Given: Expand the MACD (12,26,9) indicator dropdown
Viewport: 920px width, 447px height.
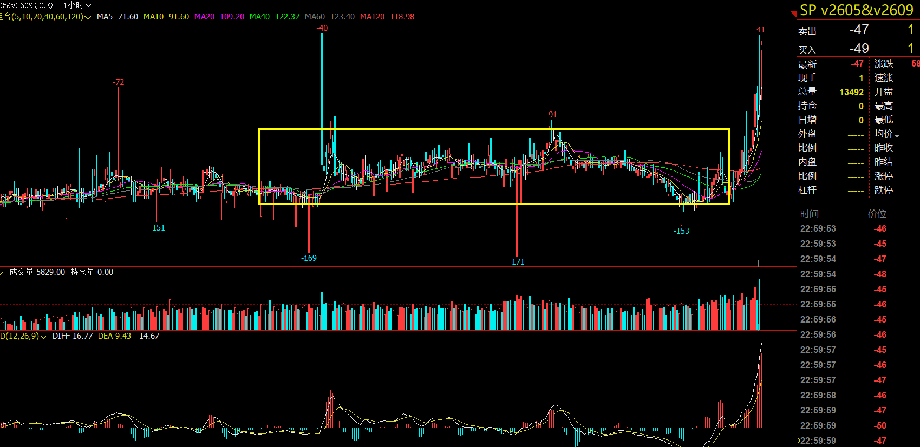Looking at the screenshot, I should 43,337.
